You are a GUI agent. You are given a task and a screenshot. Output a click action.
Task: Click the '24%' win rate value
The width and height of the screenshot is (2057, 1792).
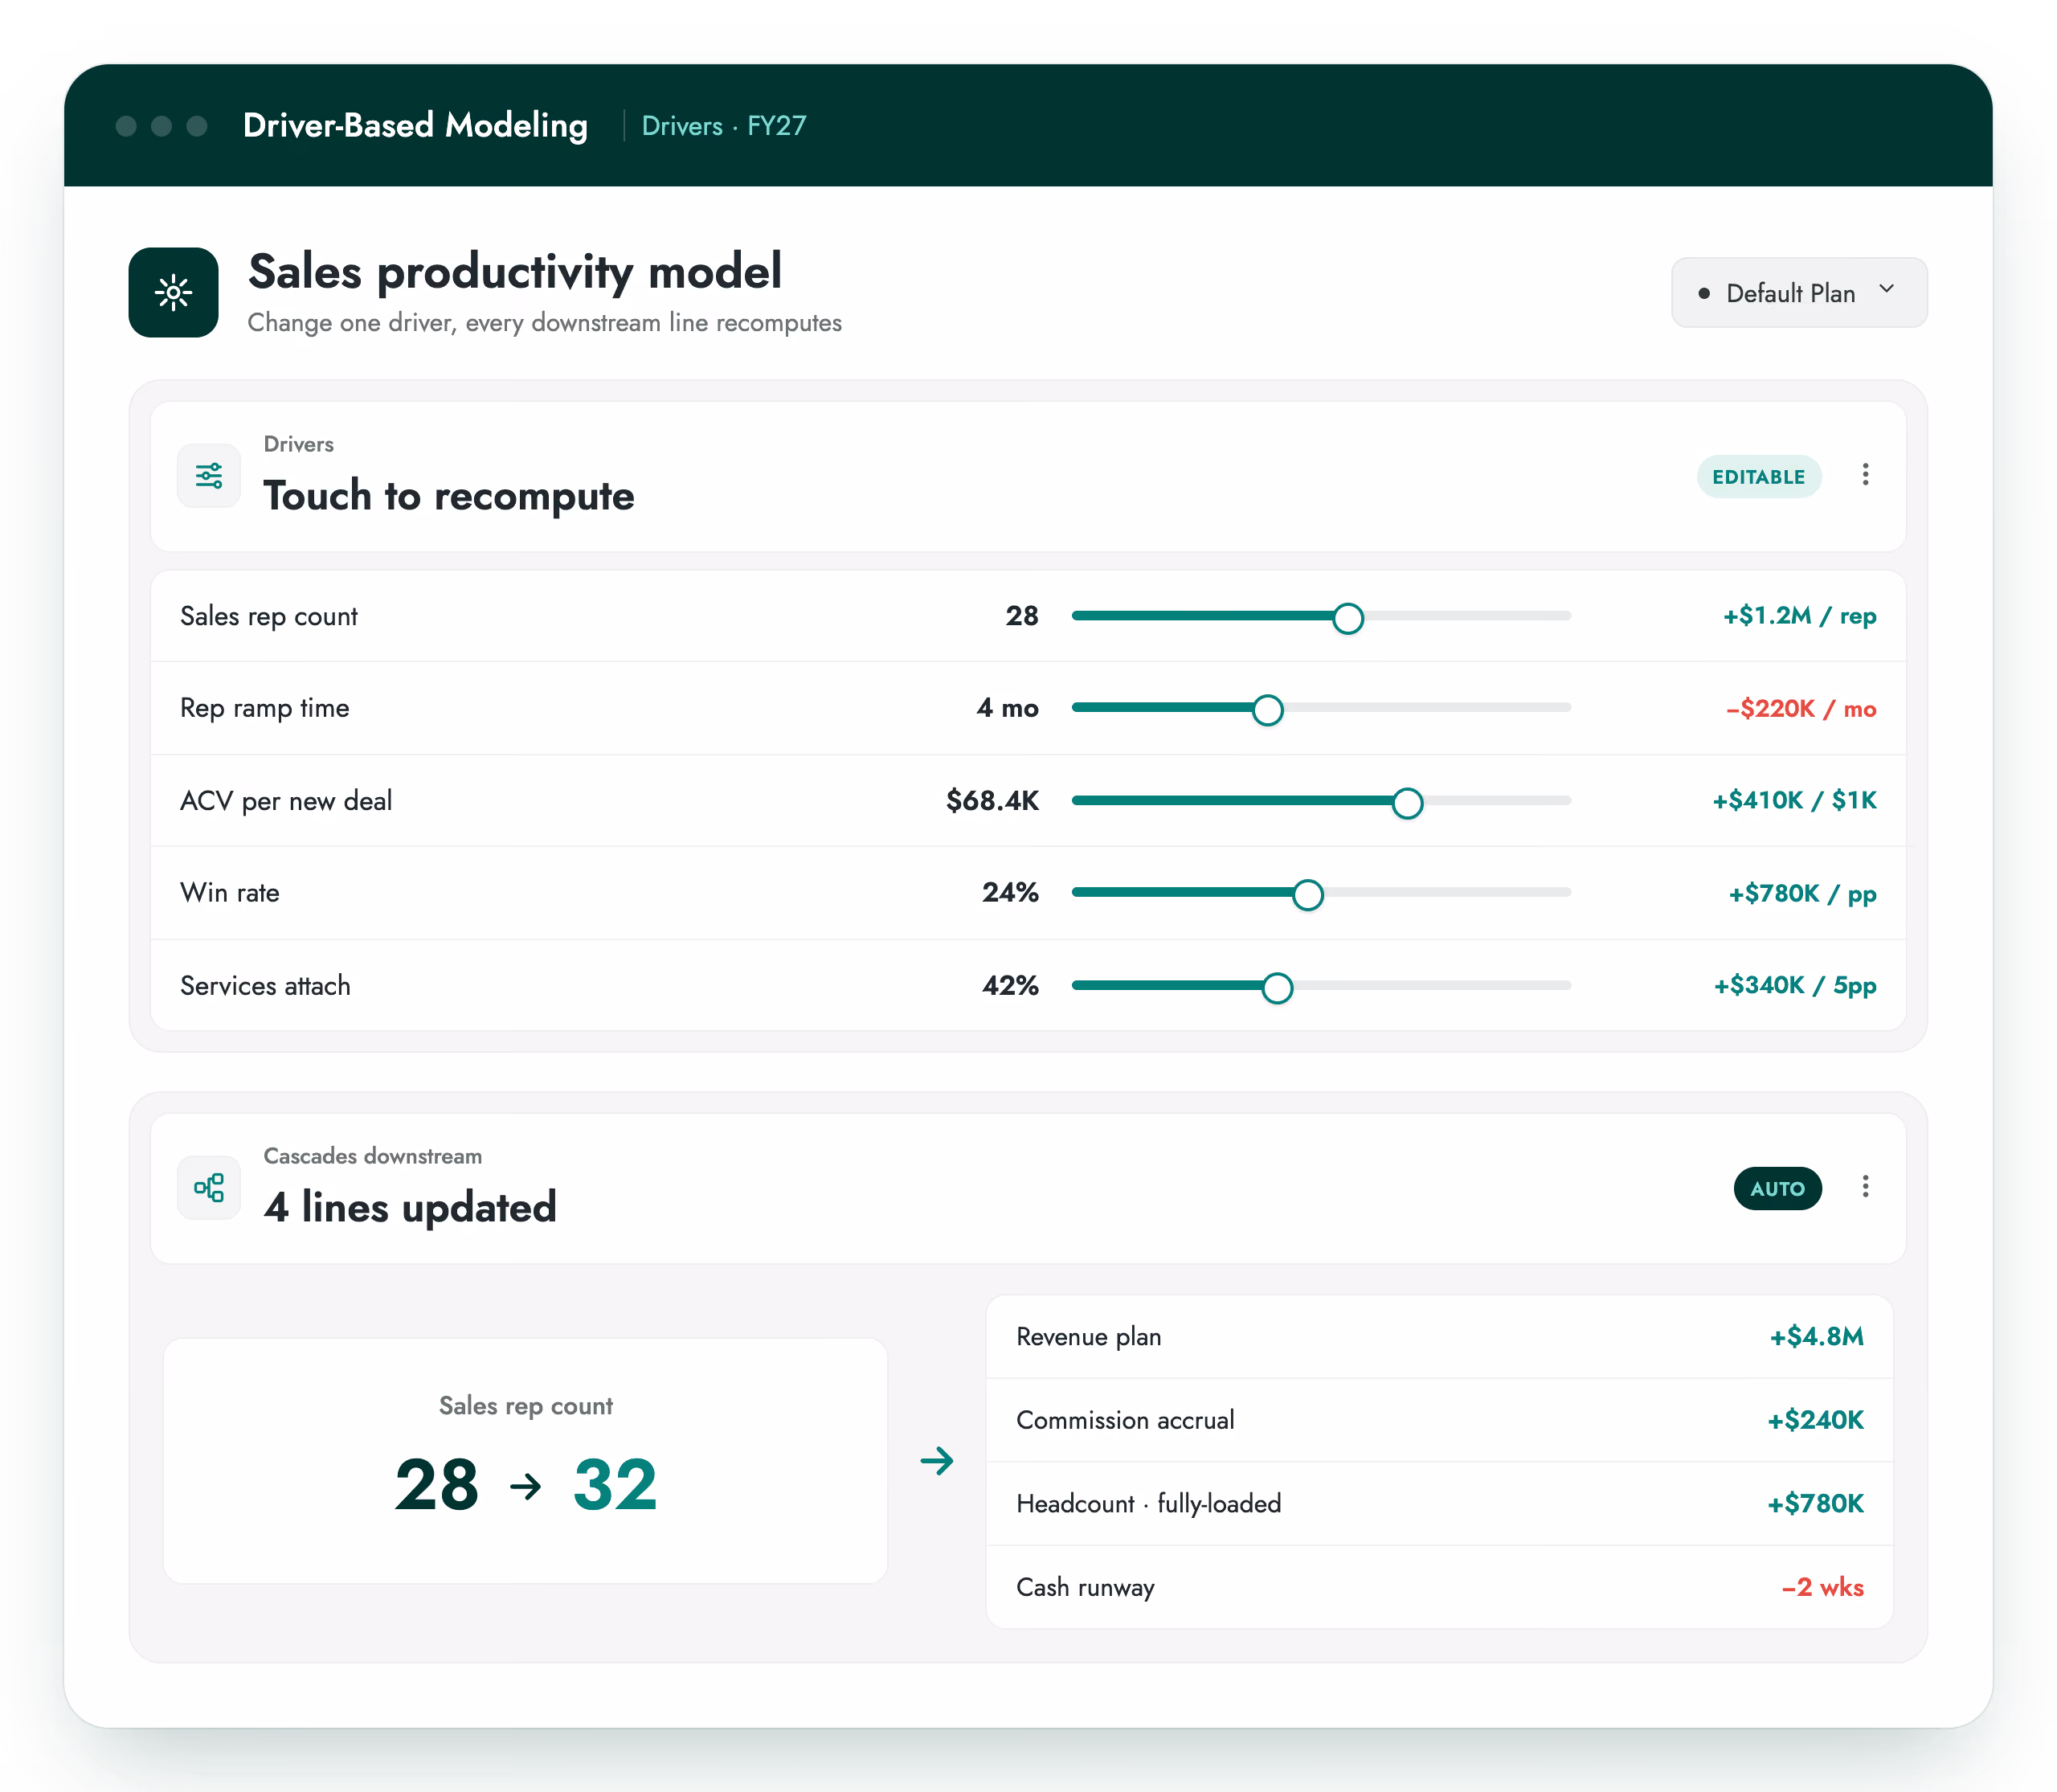[x=1011, y=892]
